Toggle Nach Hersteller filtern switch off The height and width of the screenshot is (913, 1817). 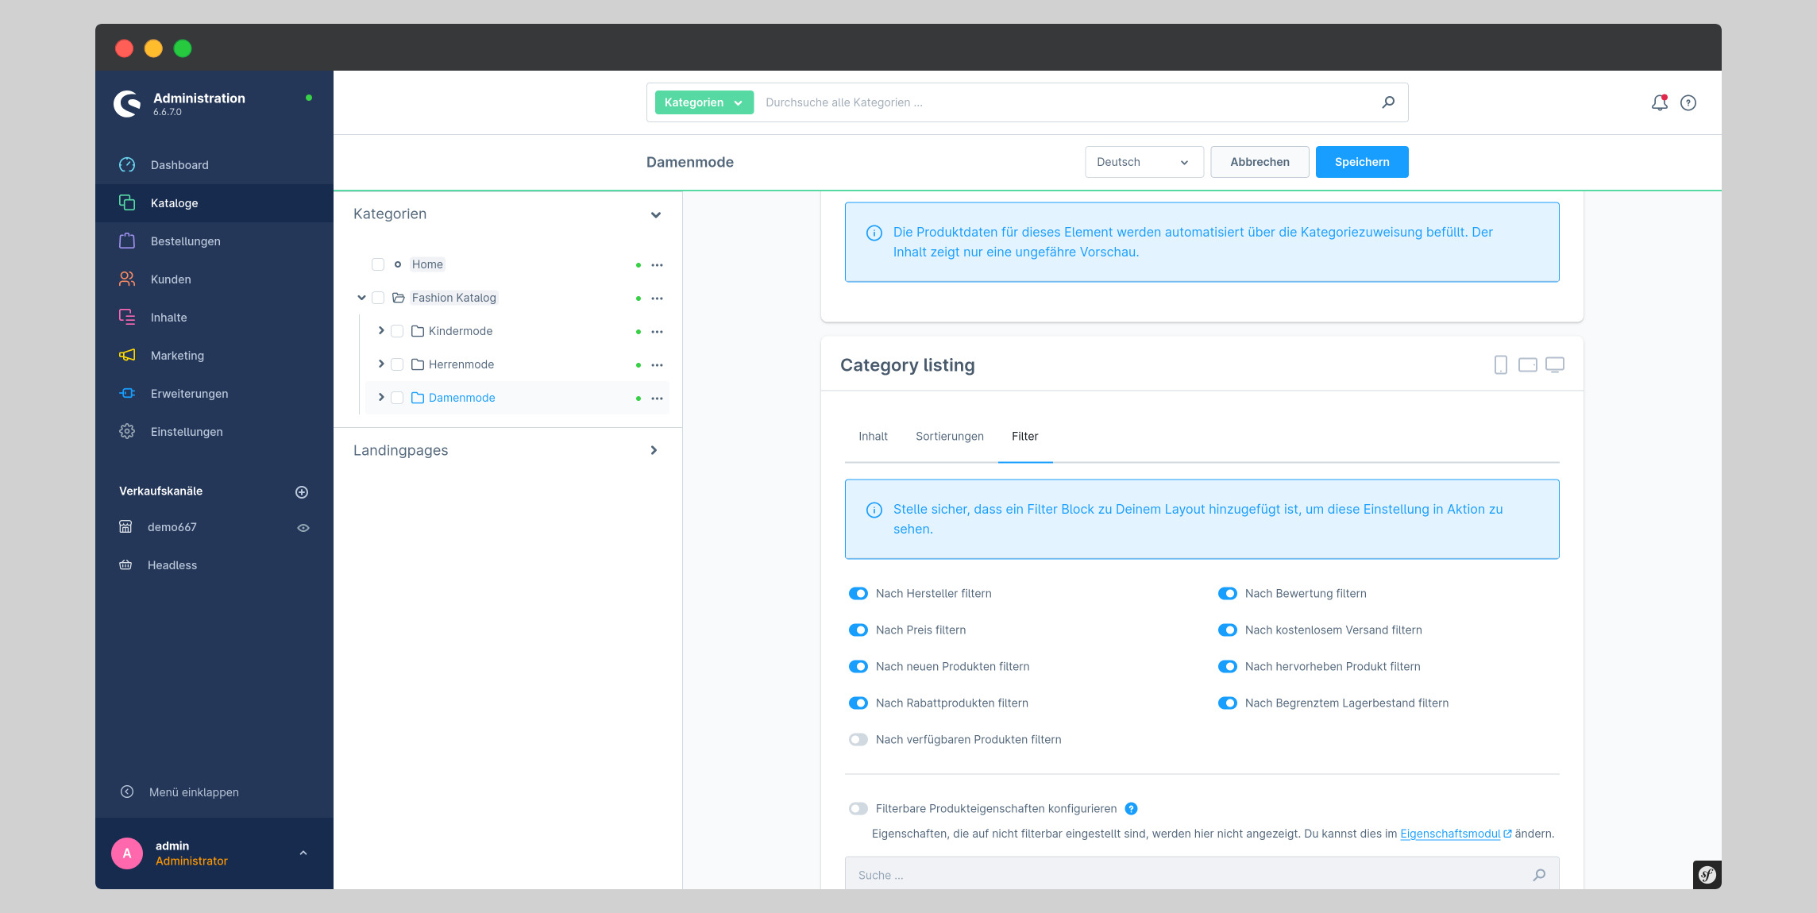tap(859, 593)
